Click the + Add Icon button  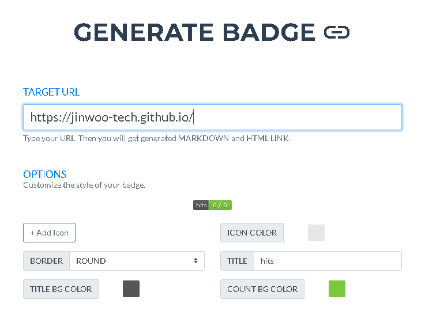click(x=49, y=233)
